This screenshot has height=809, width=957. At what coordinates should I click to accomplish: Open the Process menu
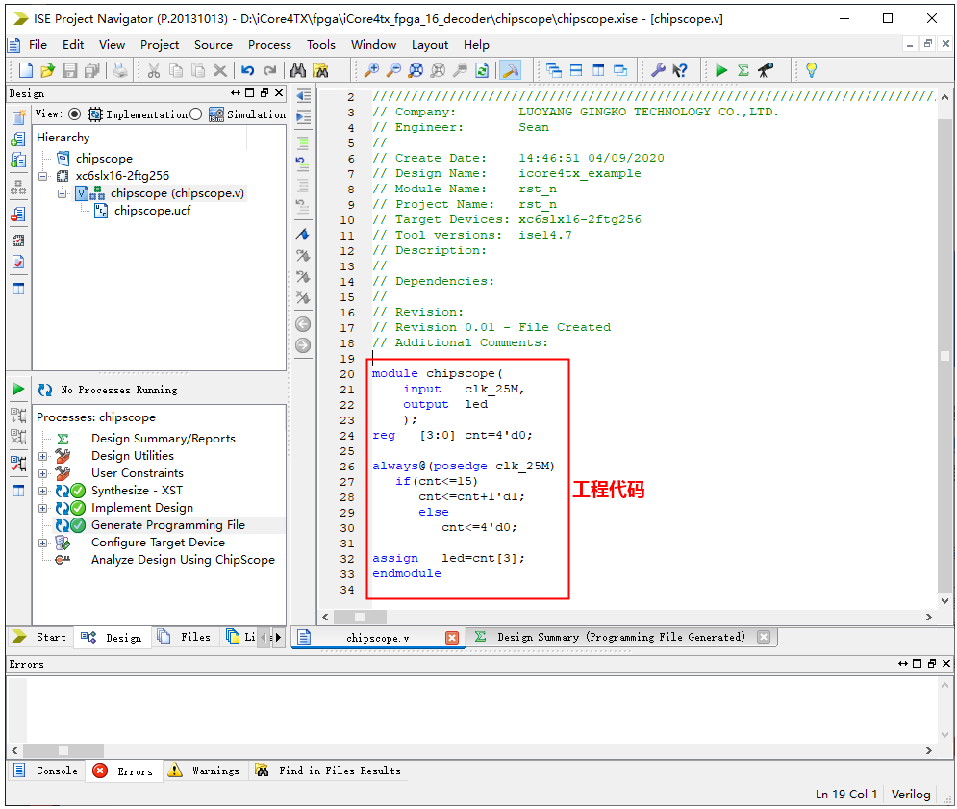(269, 44)
